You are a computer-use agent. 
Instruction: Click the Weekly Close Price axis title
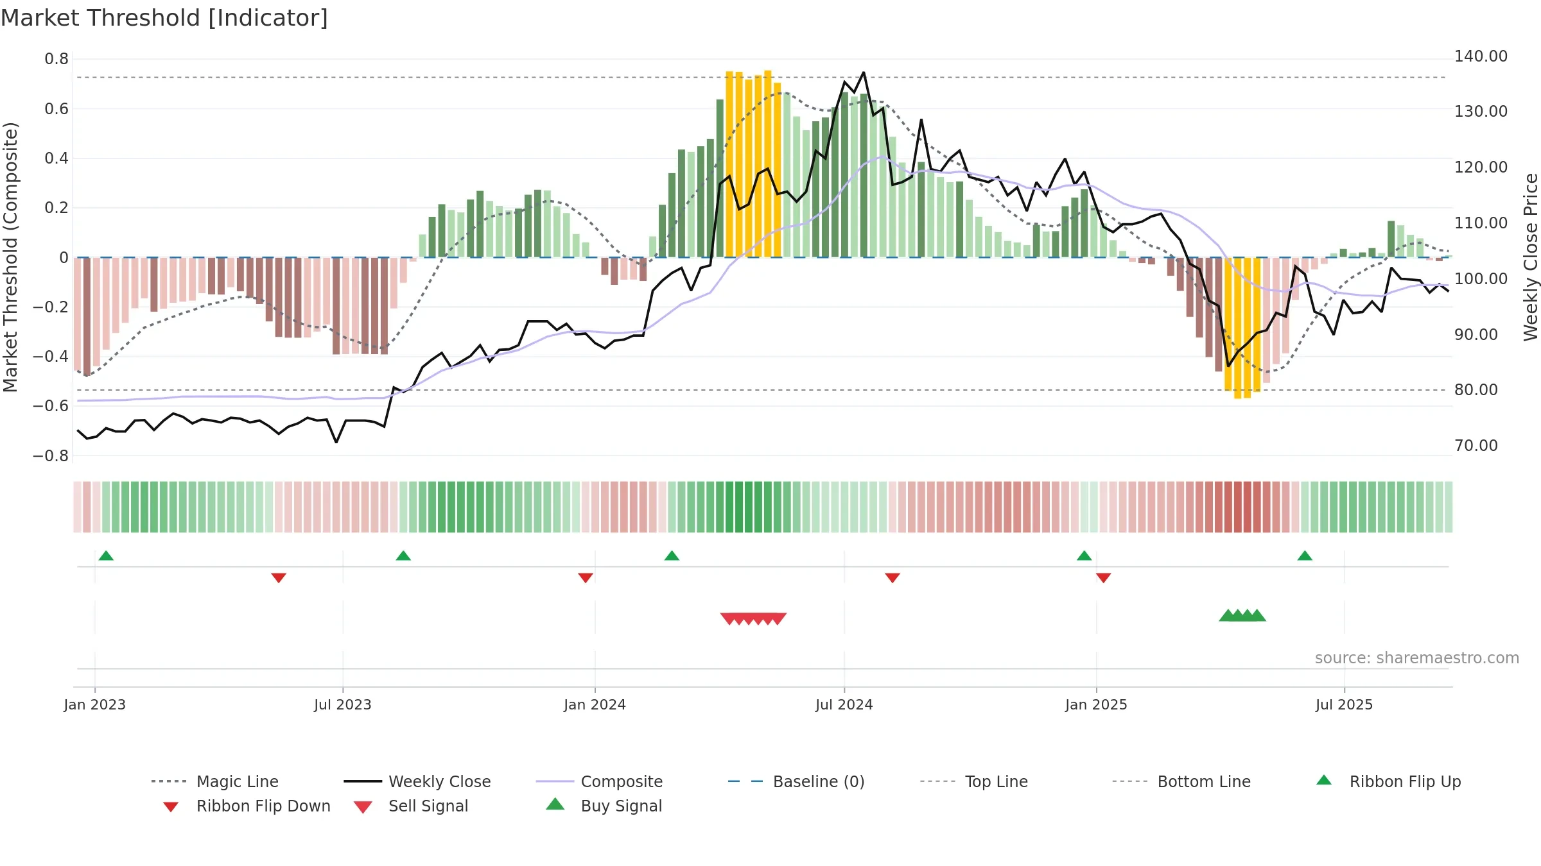(1531, 257)
